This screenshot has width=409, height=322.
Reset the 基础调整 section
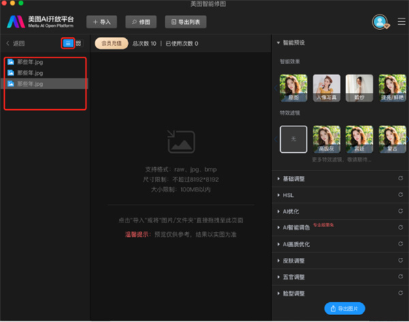tap(400, 179)
